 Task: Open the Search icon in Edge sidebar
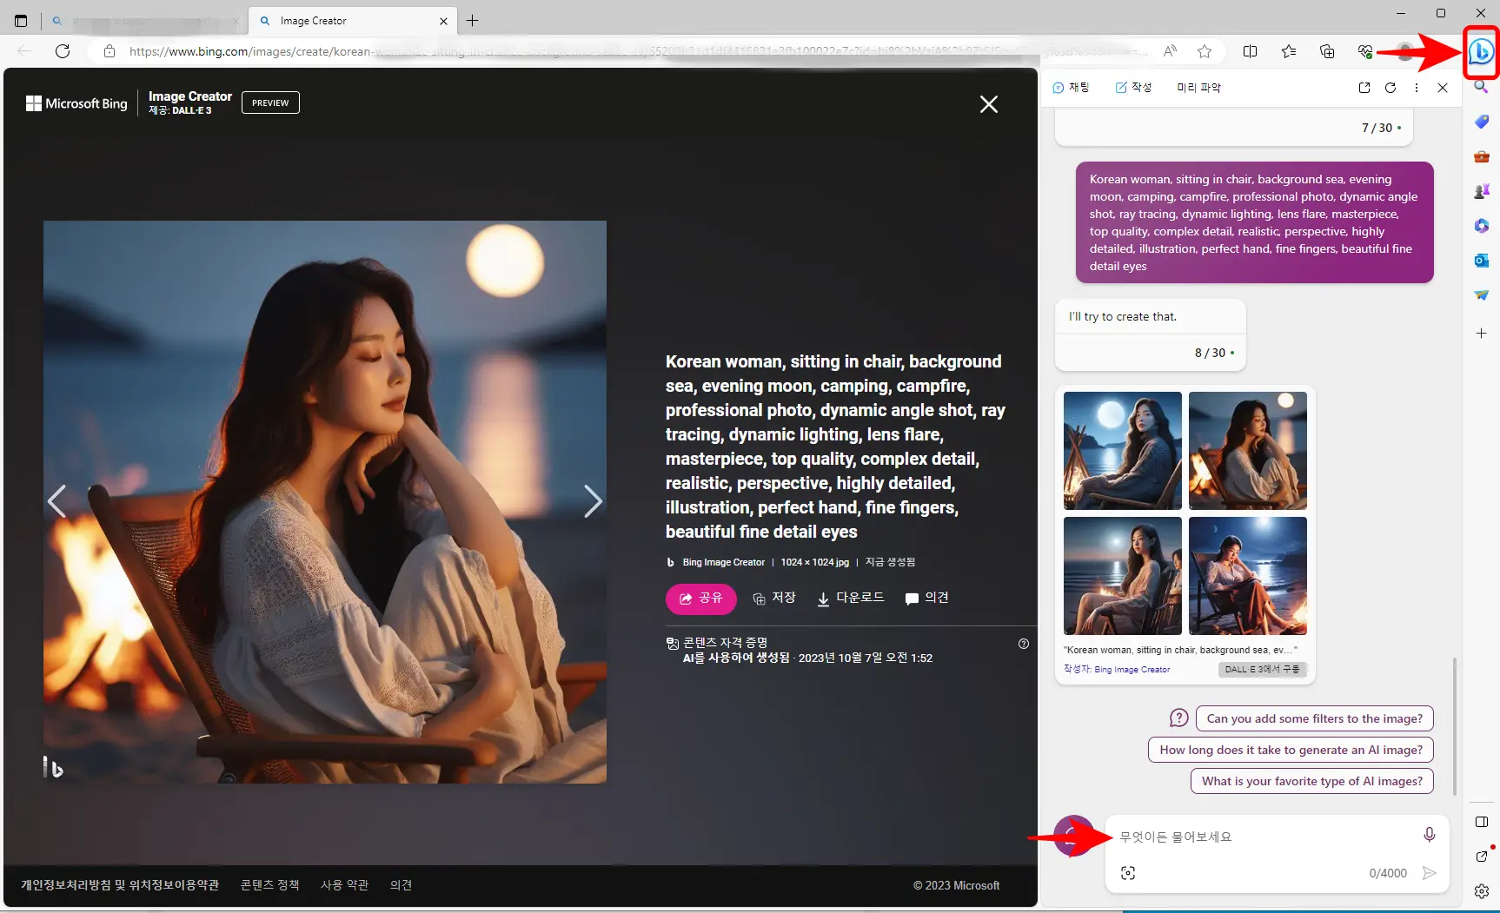click(x=1482, y=87)
